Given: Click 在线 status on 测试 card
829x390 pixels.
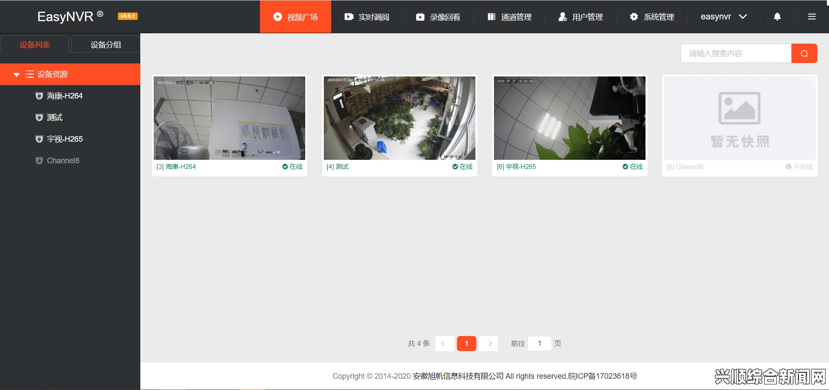Looking at the screenshot, I should click(x=462, y=167).
